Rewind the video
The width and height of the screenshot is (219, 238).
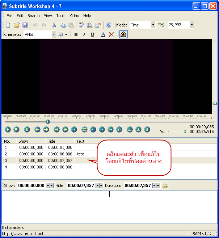point(56,130)
